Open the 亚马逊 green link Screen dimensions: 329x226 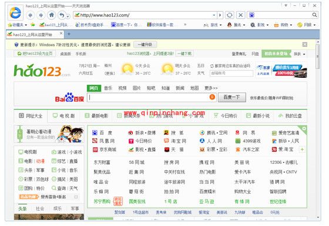tap(207, 201)
